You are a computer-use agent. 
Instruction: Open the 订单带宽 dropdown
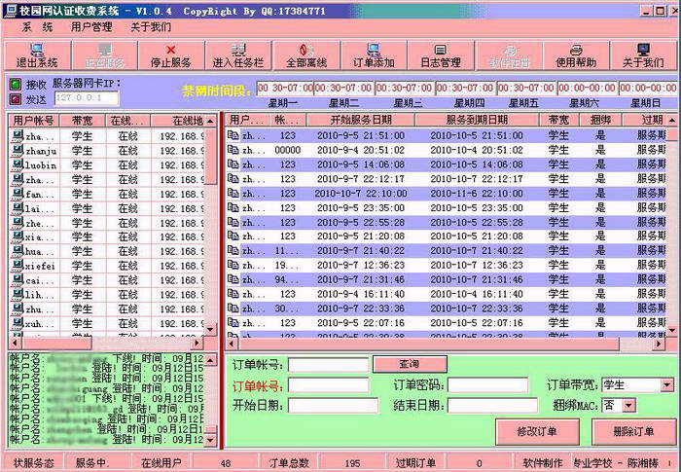click(x=664, y=385)
